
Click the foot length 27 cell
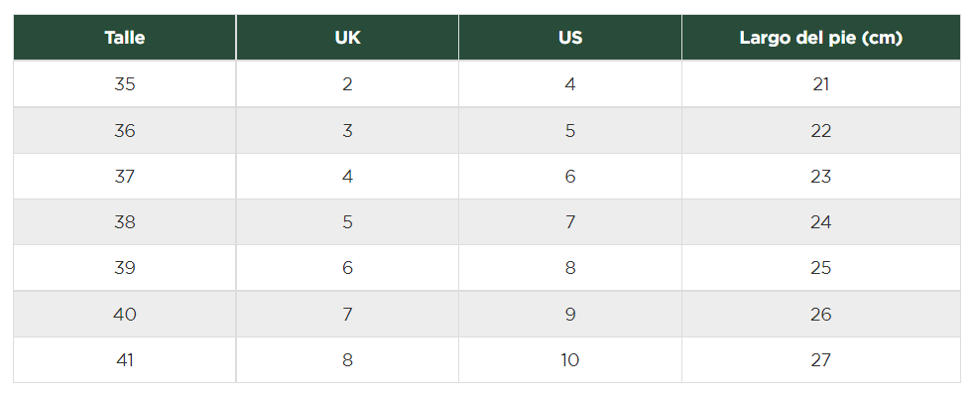[x=821, y=360]
